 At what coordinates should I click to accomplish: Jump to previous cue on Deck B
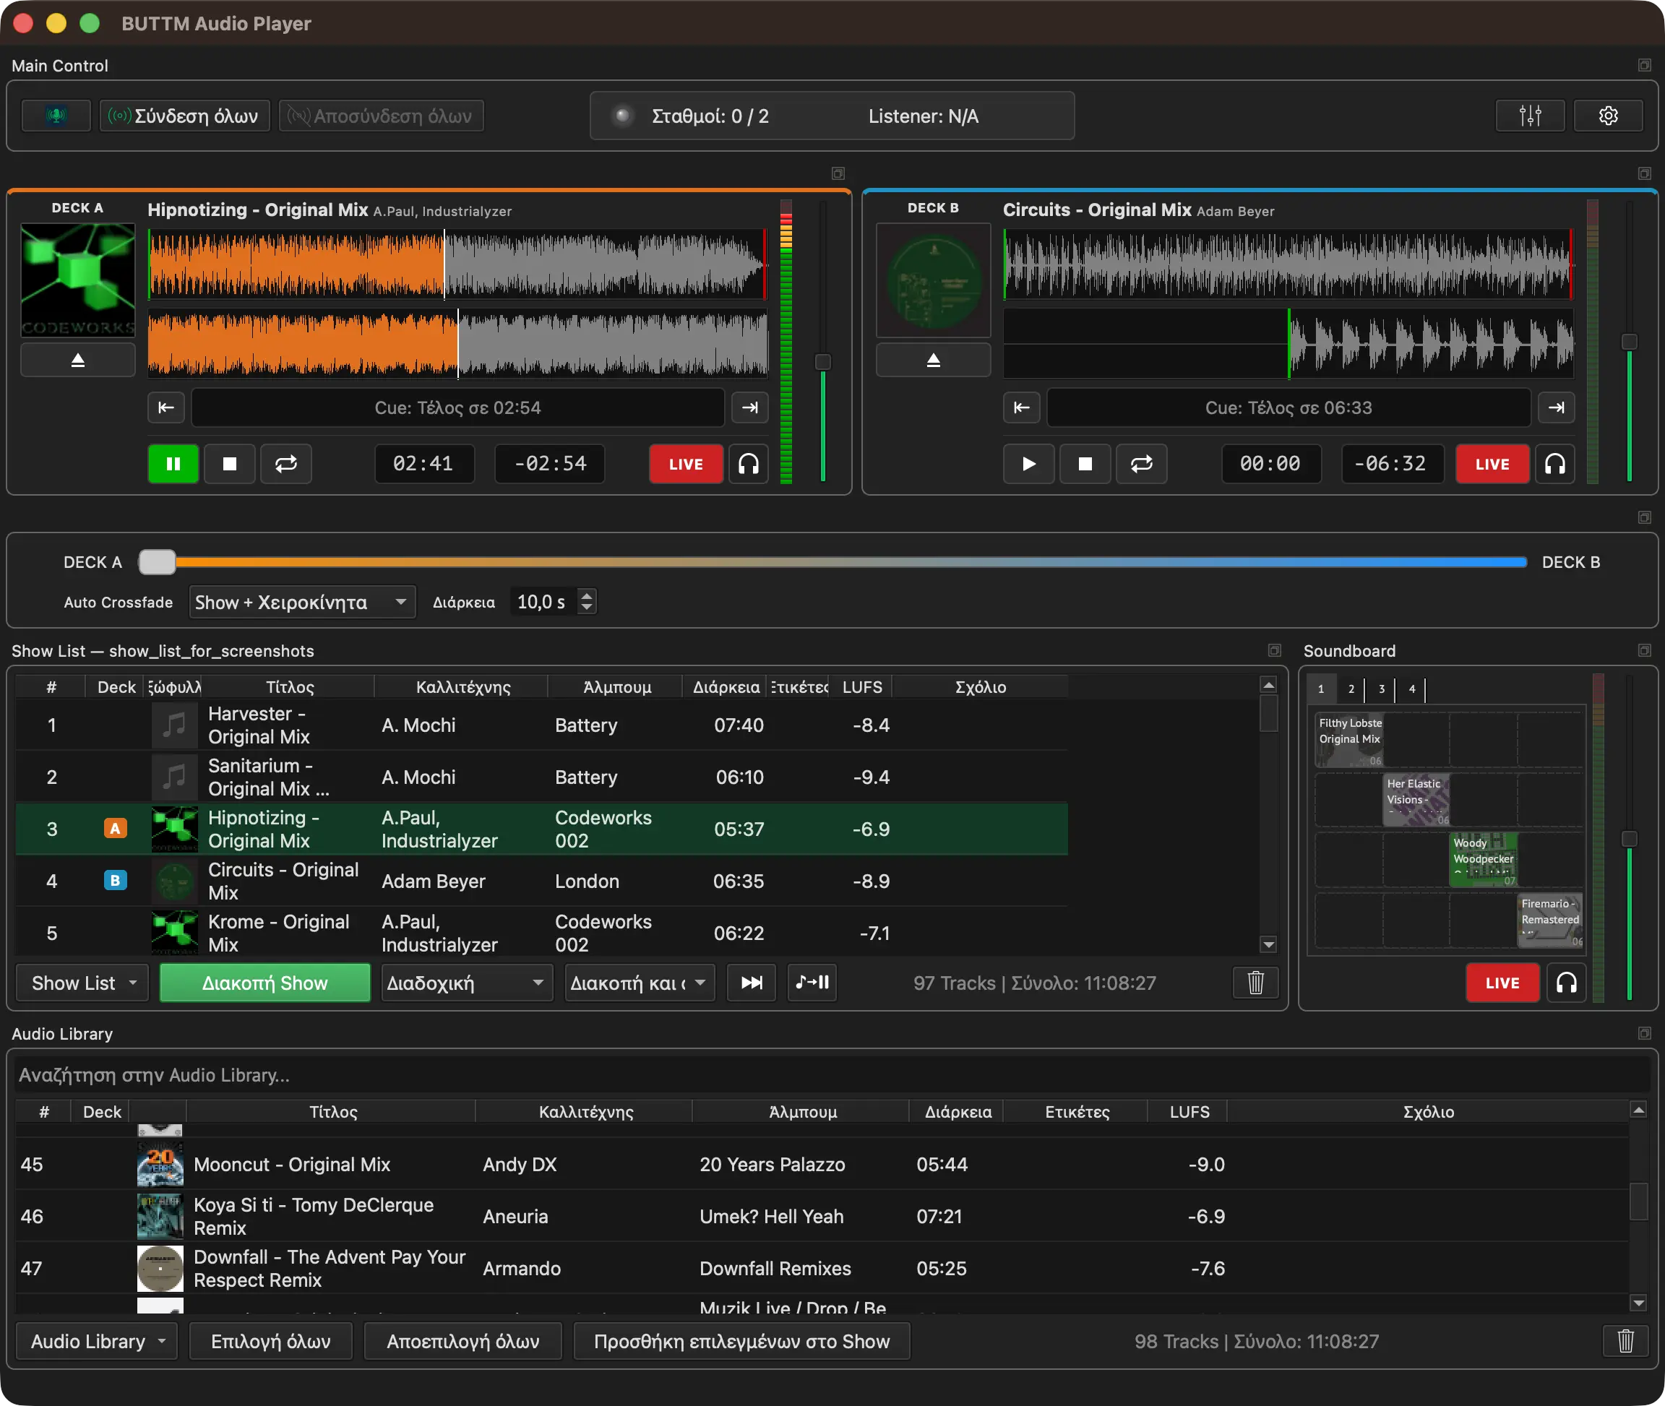tap(1021, 407)
